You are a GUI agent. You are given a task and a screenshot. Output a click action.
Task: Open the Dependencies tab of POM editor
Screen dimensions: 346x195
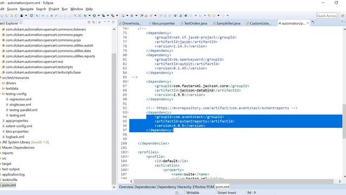(x=145, y=187)
